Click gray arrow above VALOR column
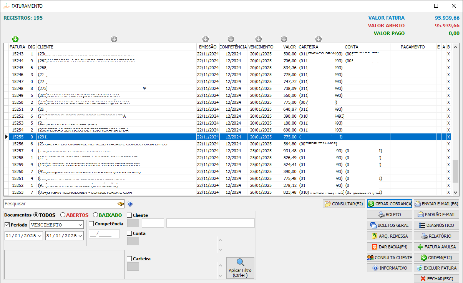 [284, 39]
